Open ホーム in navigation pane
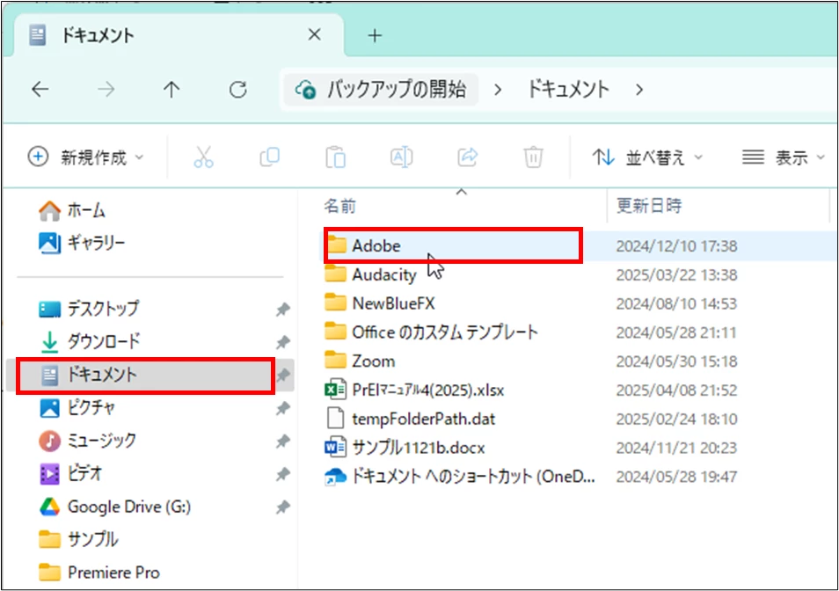Viewport: 839px width, 591px height. 72,210
